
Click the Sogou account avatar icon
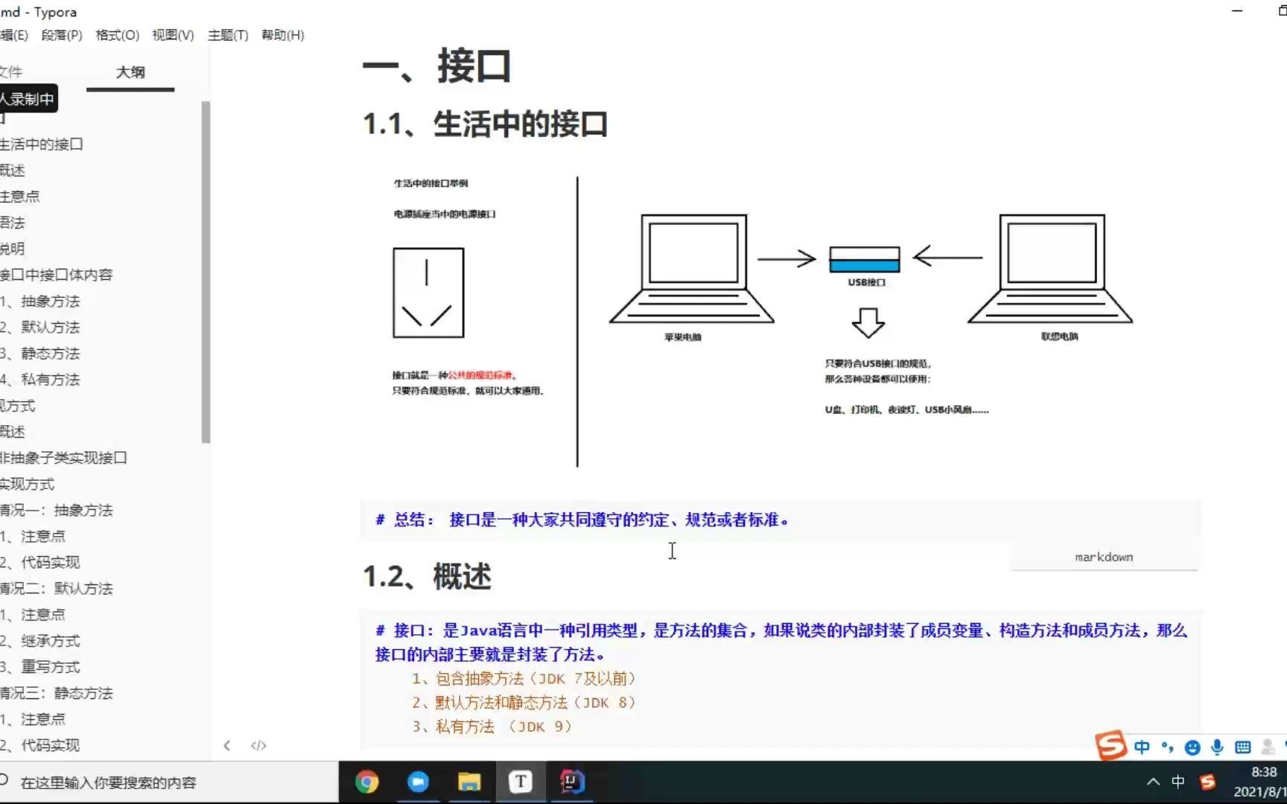[1268, 747]
